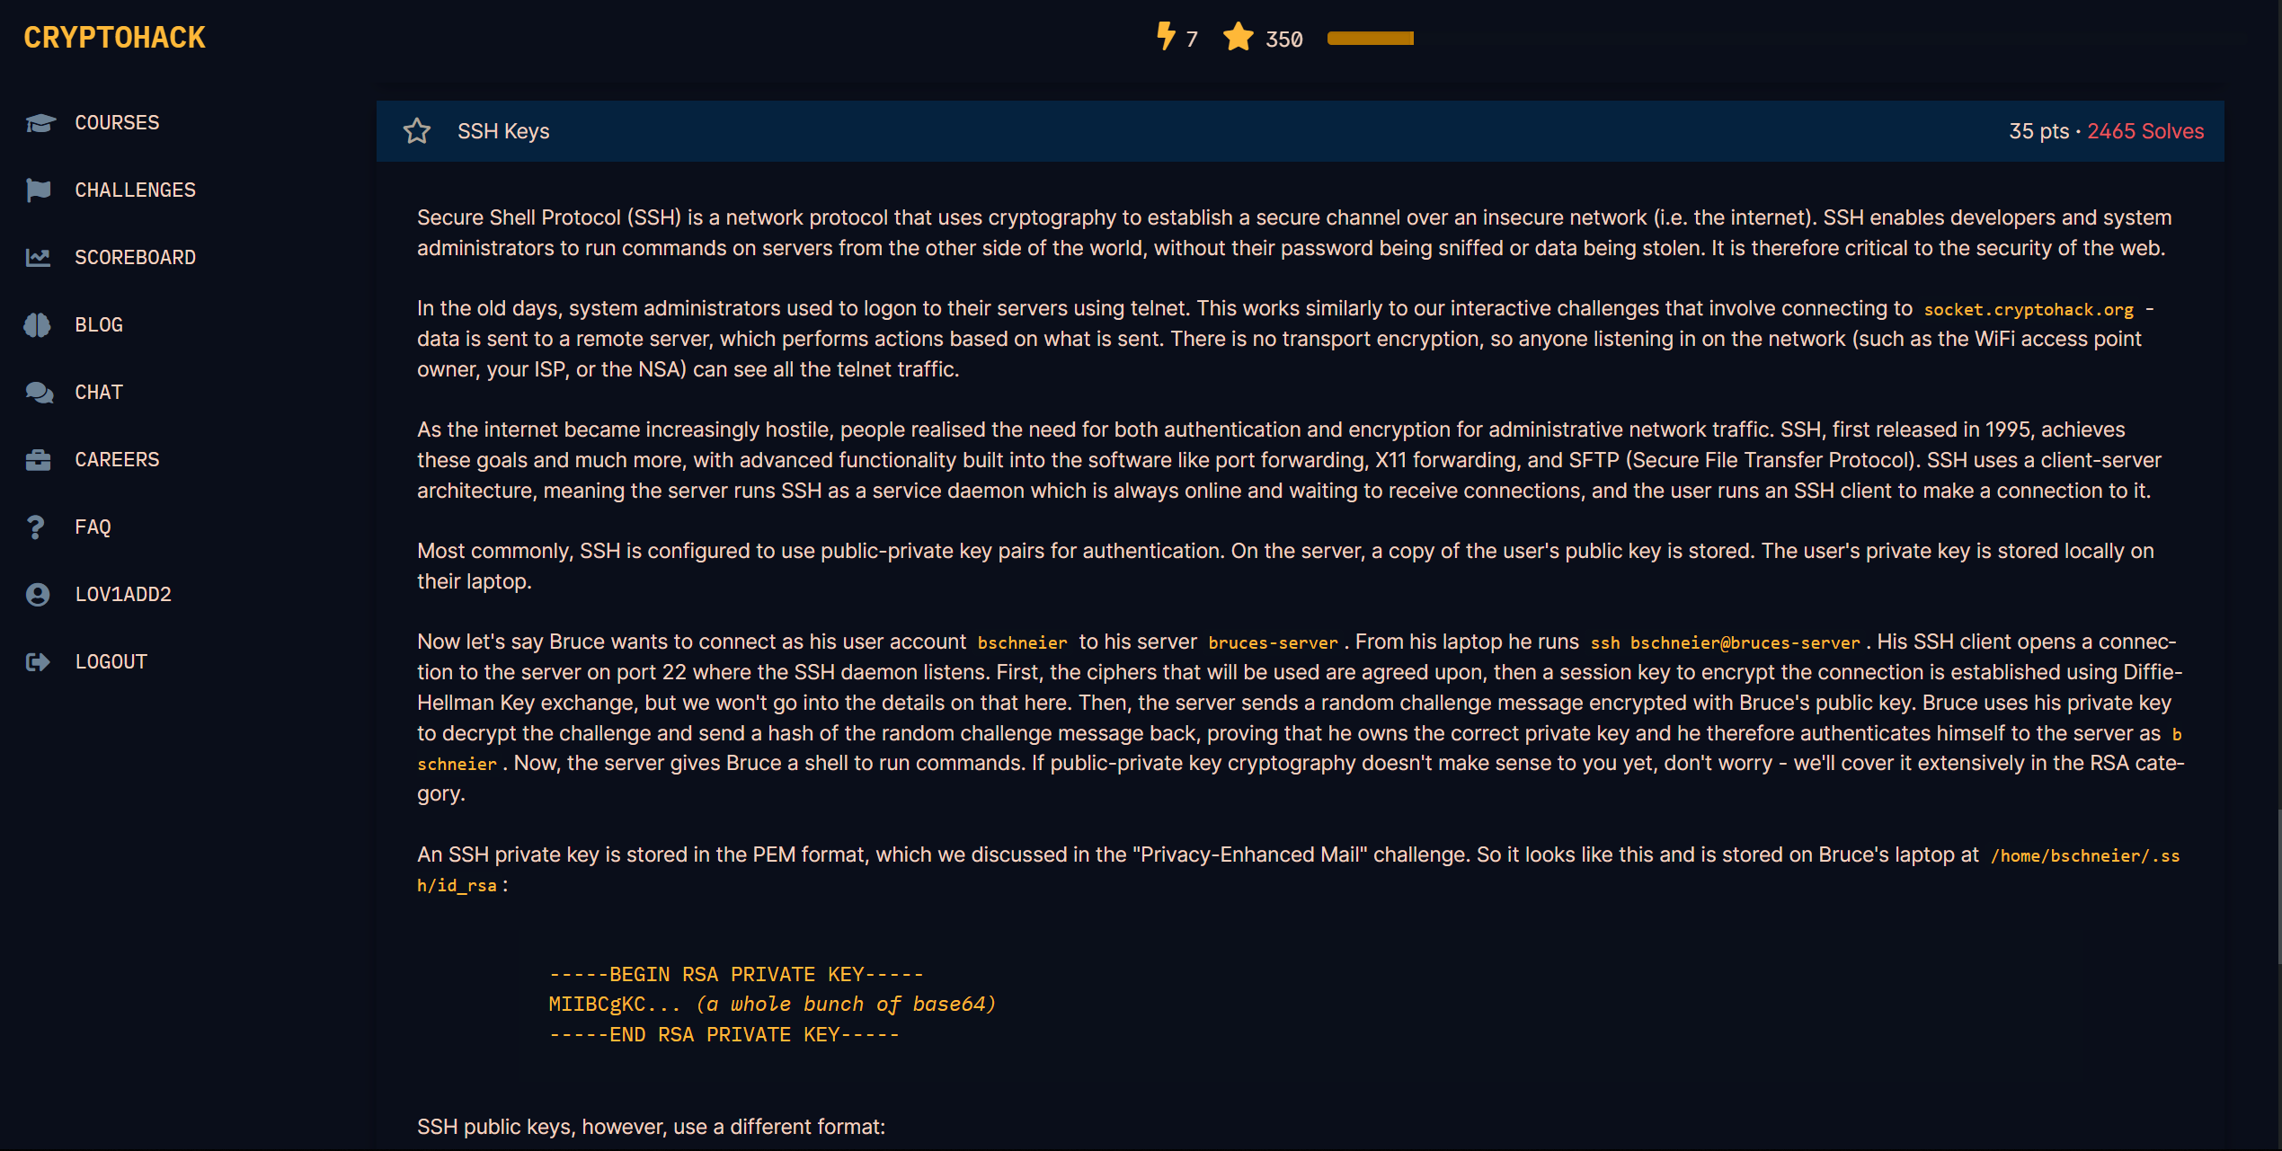Open the COURSES menu item

117,123
